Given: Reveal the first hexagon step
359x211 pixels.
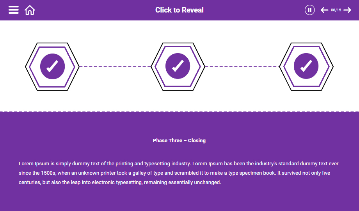Looking at the screenshot, I should click(52, 66).
